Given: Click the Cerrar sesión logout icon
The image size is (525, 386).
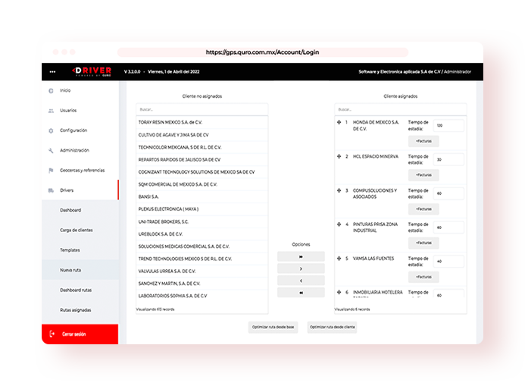Looking at the screenshot, I should (52, 334).
